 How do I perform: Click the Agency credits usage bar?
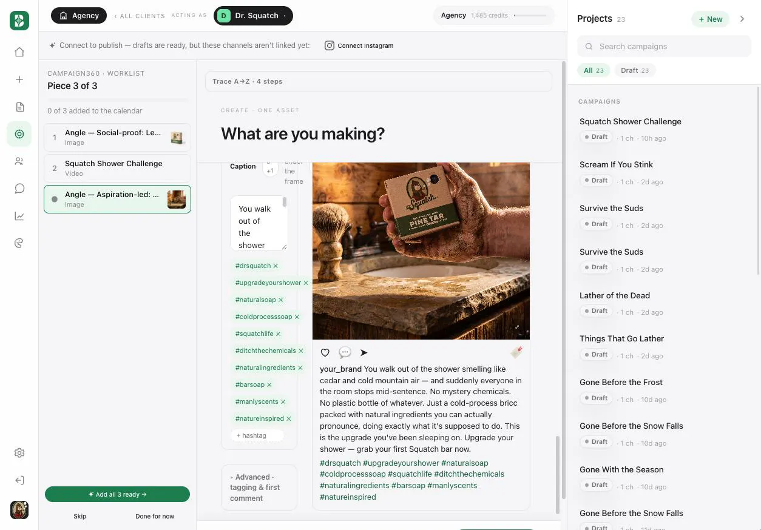(x=529, y=15)
